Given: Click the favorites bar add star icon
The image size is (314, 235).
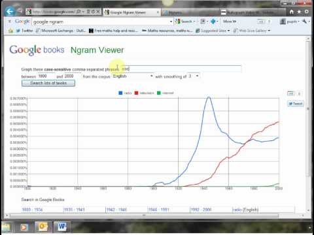Looking at the screenshot, I should coord(10,31).
